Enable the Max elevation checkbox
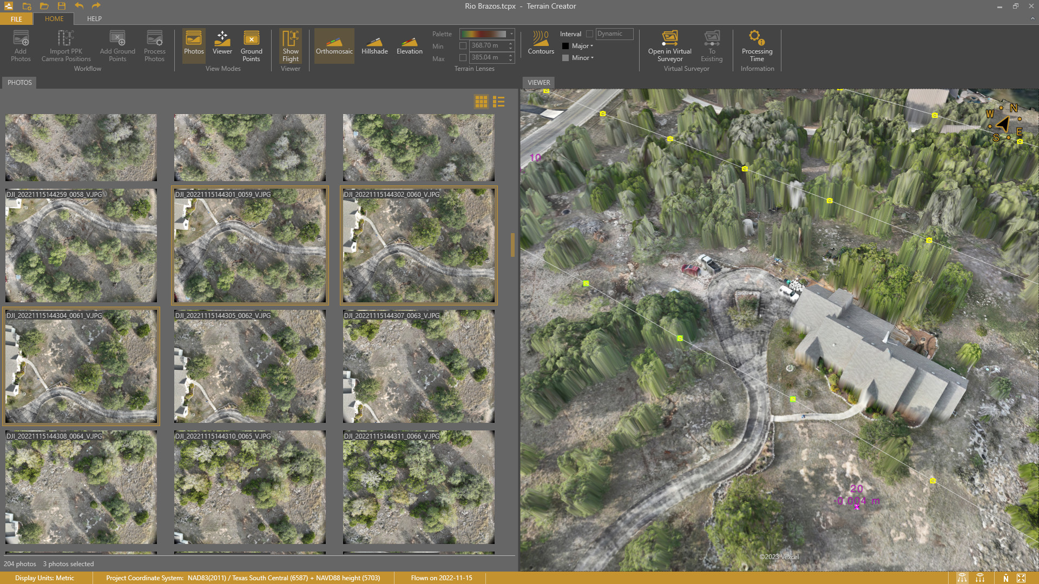Screen dimensions: 1039x584 pyautogui.click(x=463, y=58)
